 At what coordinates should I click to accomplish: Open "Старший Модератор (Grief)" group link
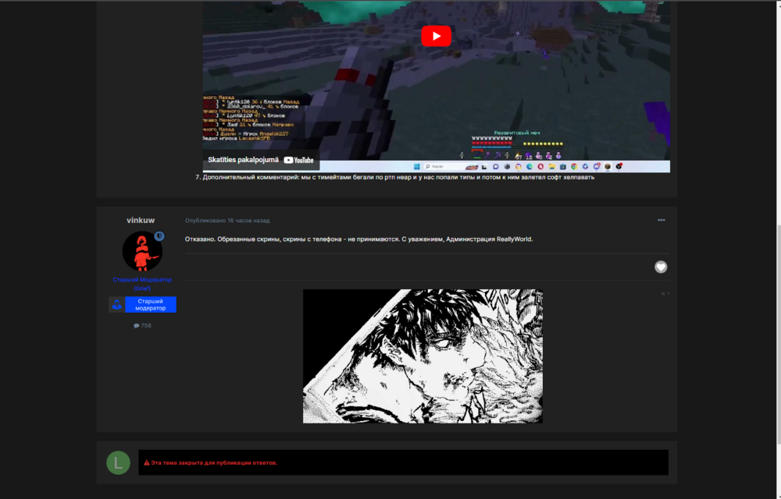pos(142,284)
